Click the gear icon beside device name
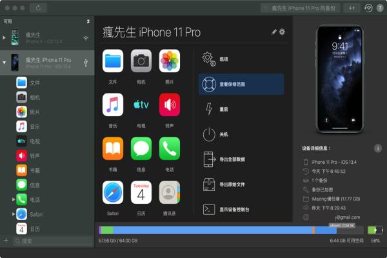Image resolution: width=387 pixels, height=258 pixels. point(282,32)
